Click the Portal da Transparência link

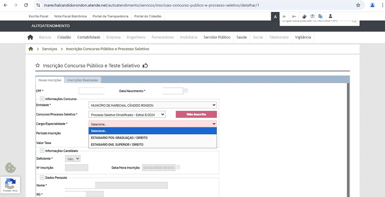tap(110, 16)
